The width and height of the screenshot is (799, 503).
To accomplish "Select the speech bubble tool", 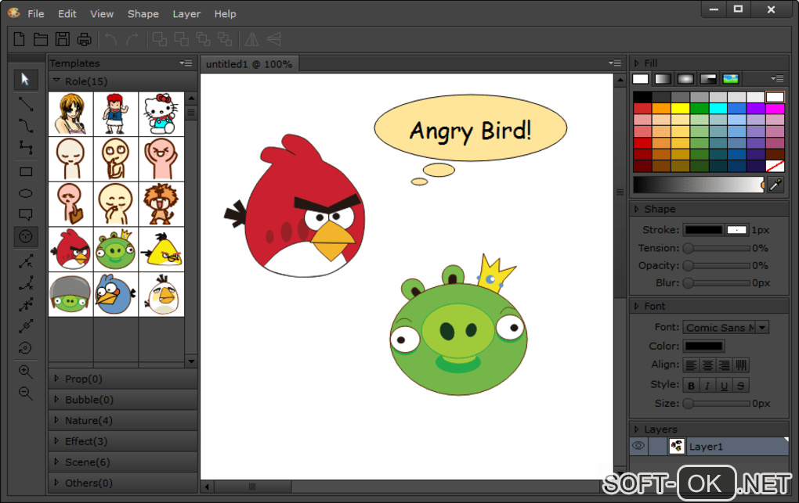I will [x=26, y=214].
